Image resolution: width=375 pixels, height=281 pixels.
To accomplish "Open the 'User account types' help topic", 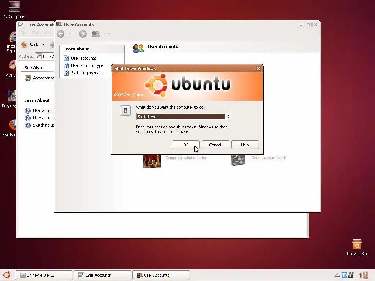I will [88, 65].
